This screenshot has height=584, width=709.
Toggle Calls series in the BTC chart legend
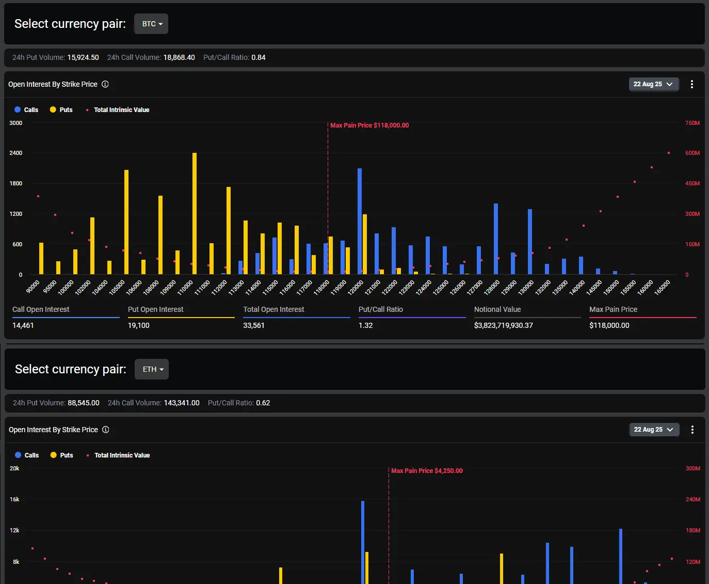click(26, 109)
